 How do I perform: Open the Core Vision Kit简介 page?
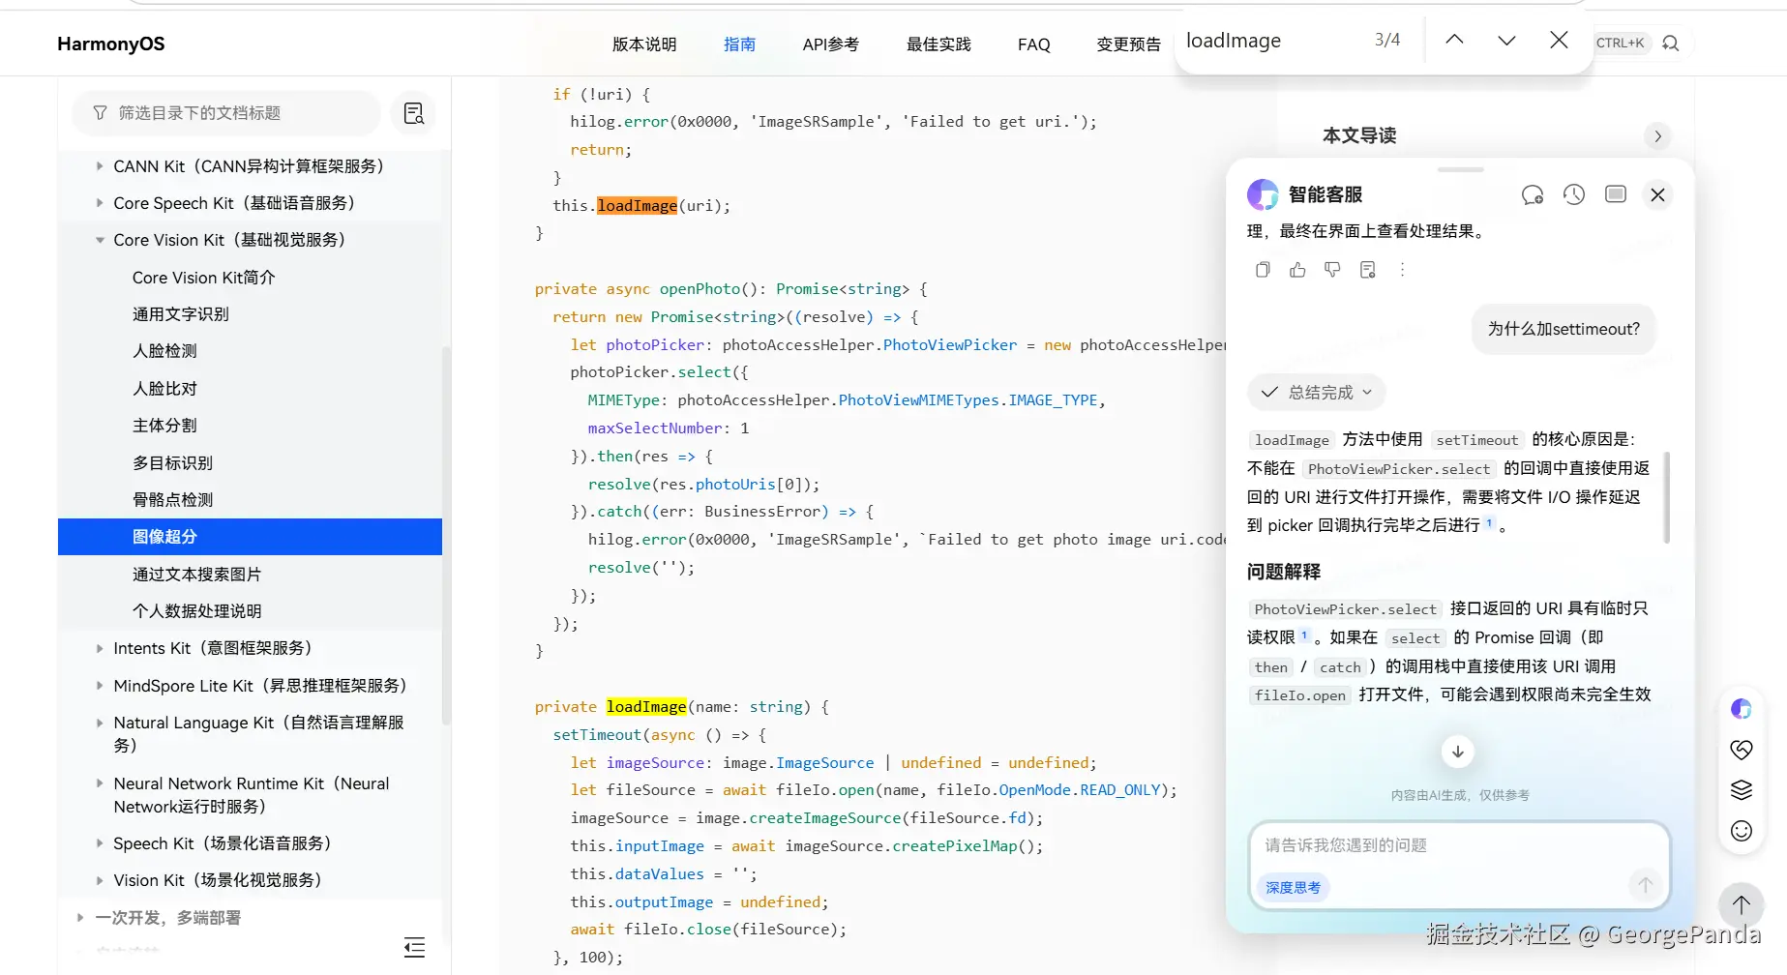pos(204,278)
